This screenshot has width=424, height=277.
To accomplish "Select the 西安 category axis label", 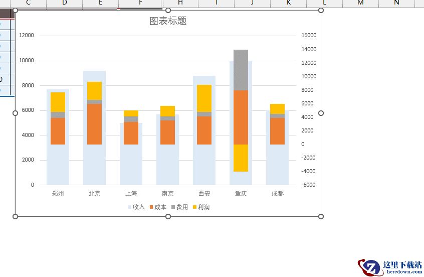I will [204, 193].
